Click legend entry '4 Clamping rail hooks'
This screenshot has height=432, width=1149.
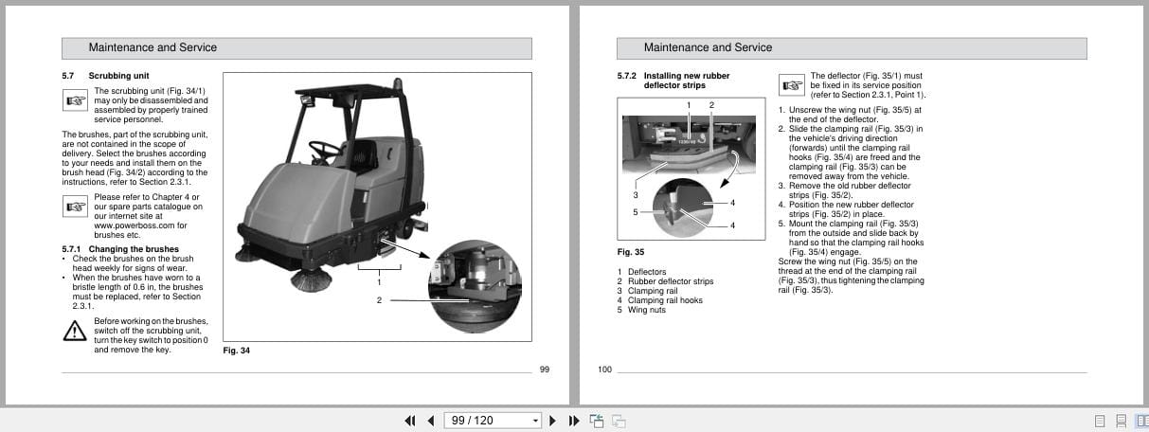click(659, 300)
